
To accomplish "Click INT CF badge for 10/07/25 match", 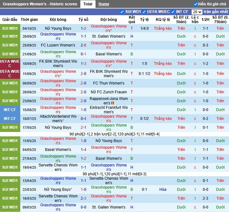I will click(x=10, y=119).
